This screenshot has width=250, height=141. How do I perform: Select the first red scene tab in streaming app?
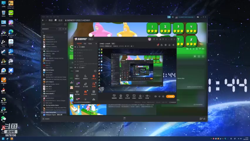(x=79, y=44)
